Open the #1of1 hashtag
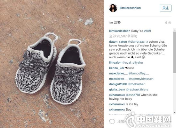176x128 pixels. coord(148,31)
